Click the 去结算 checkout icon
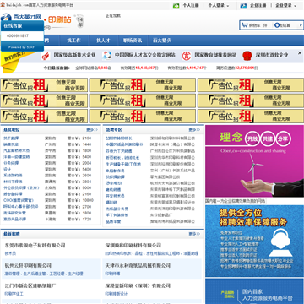 pyautogui.click(x=277, y=25)
